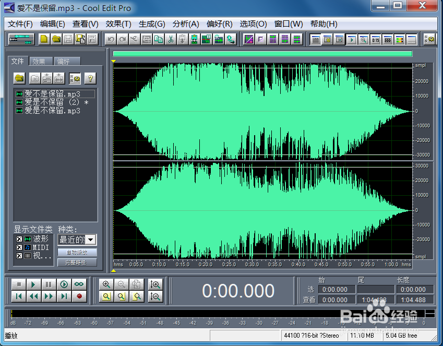Select file 爱不是保留.mp3 in list

click(55, 94)
